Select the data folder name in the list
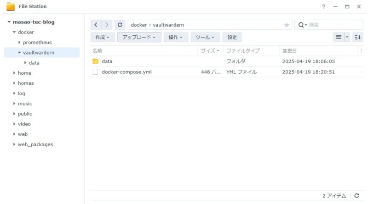 [107, 61]
